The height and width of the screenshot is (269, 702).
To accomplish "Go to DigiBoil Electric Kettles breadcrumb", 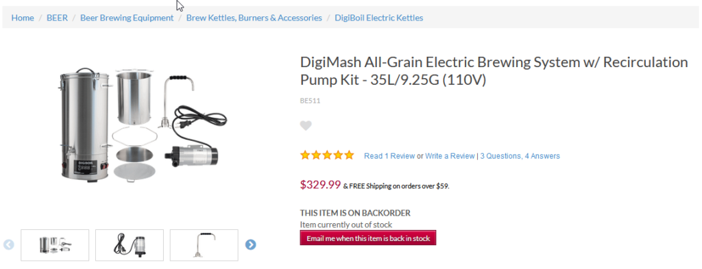I will [378, 18].
